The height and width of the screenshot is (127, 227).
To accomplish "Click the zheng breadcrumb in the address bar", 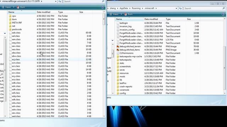I will 113,8.
